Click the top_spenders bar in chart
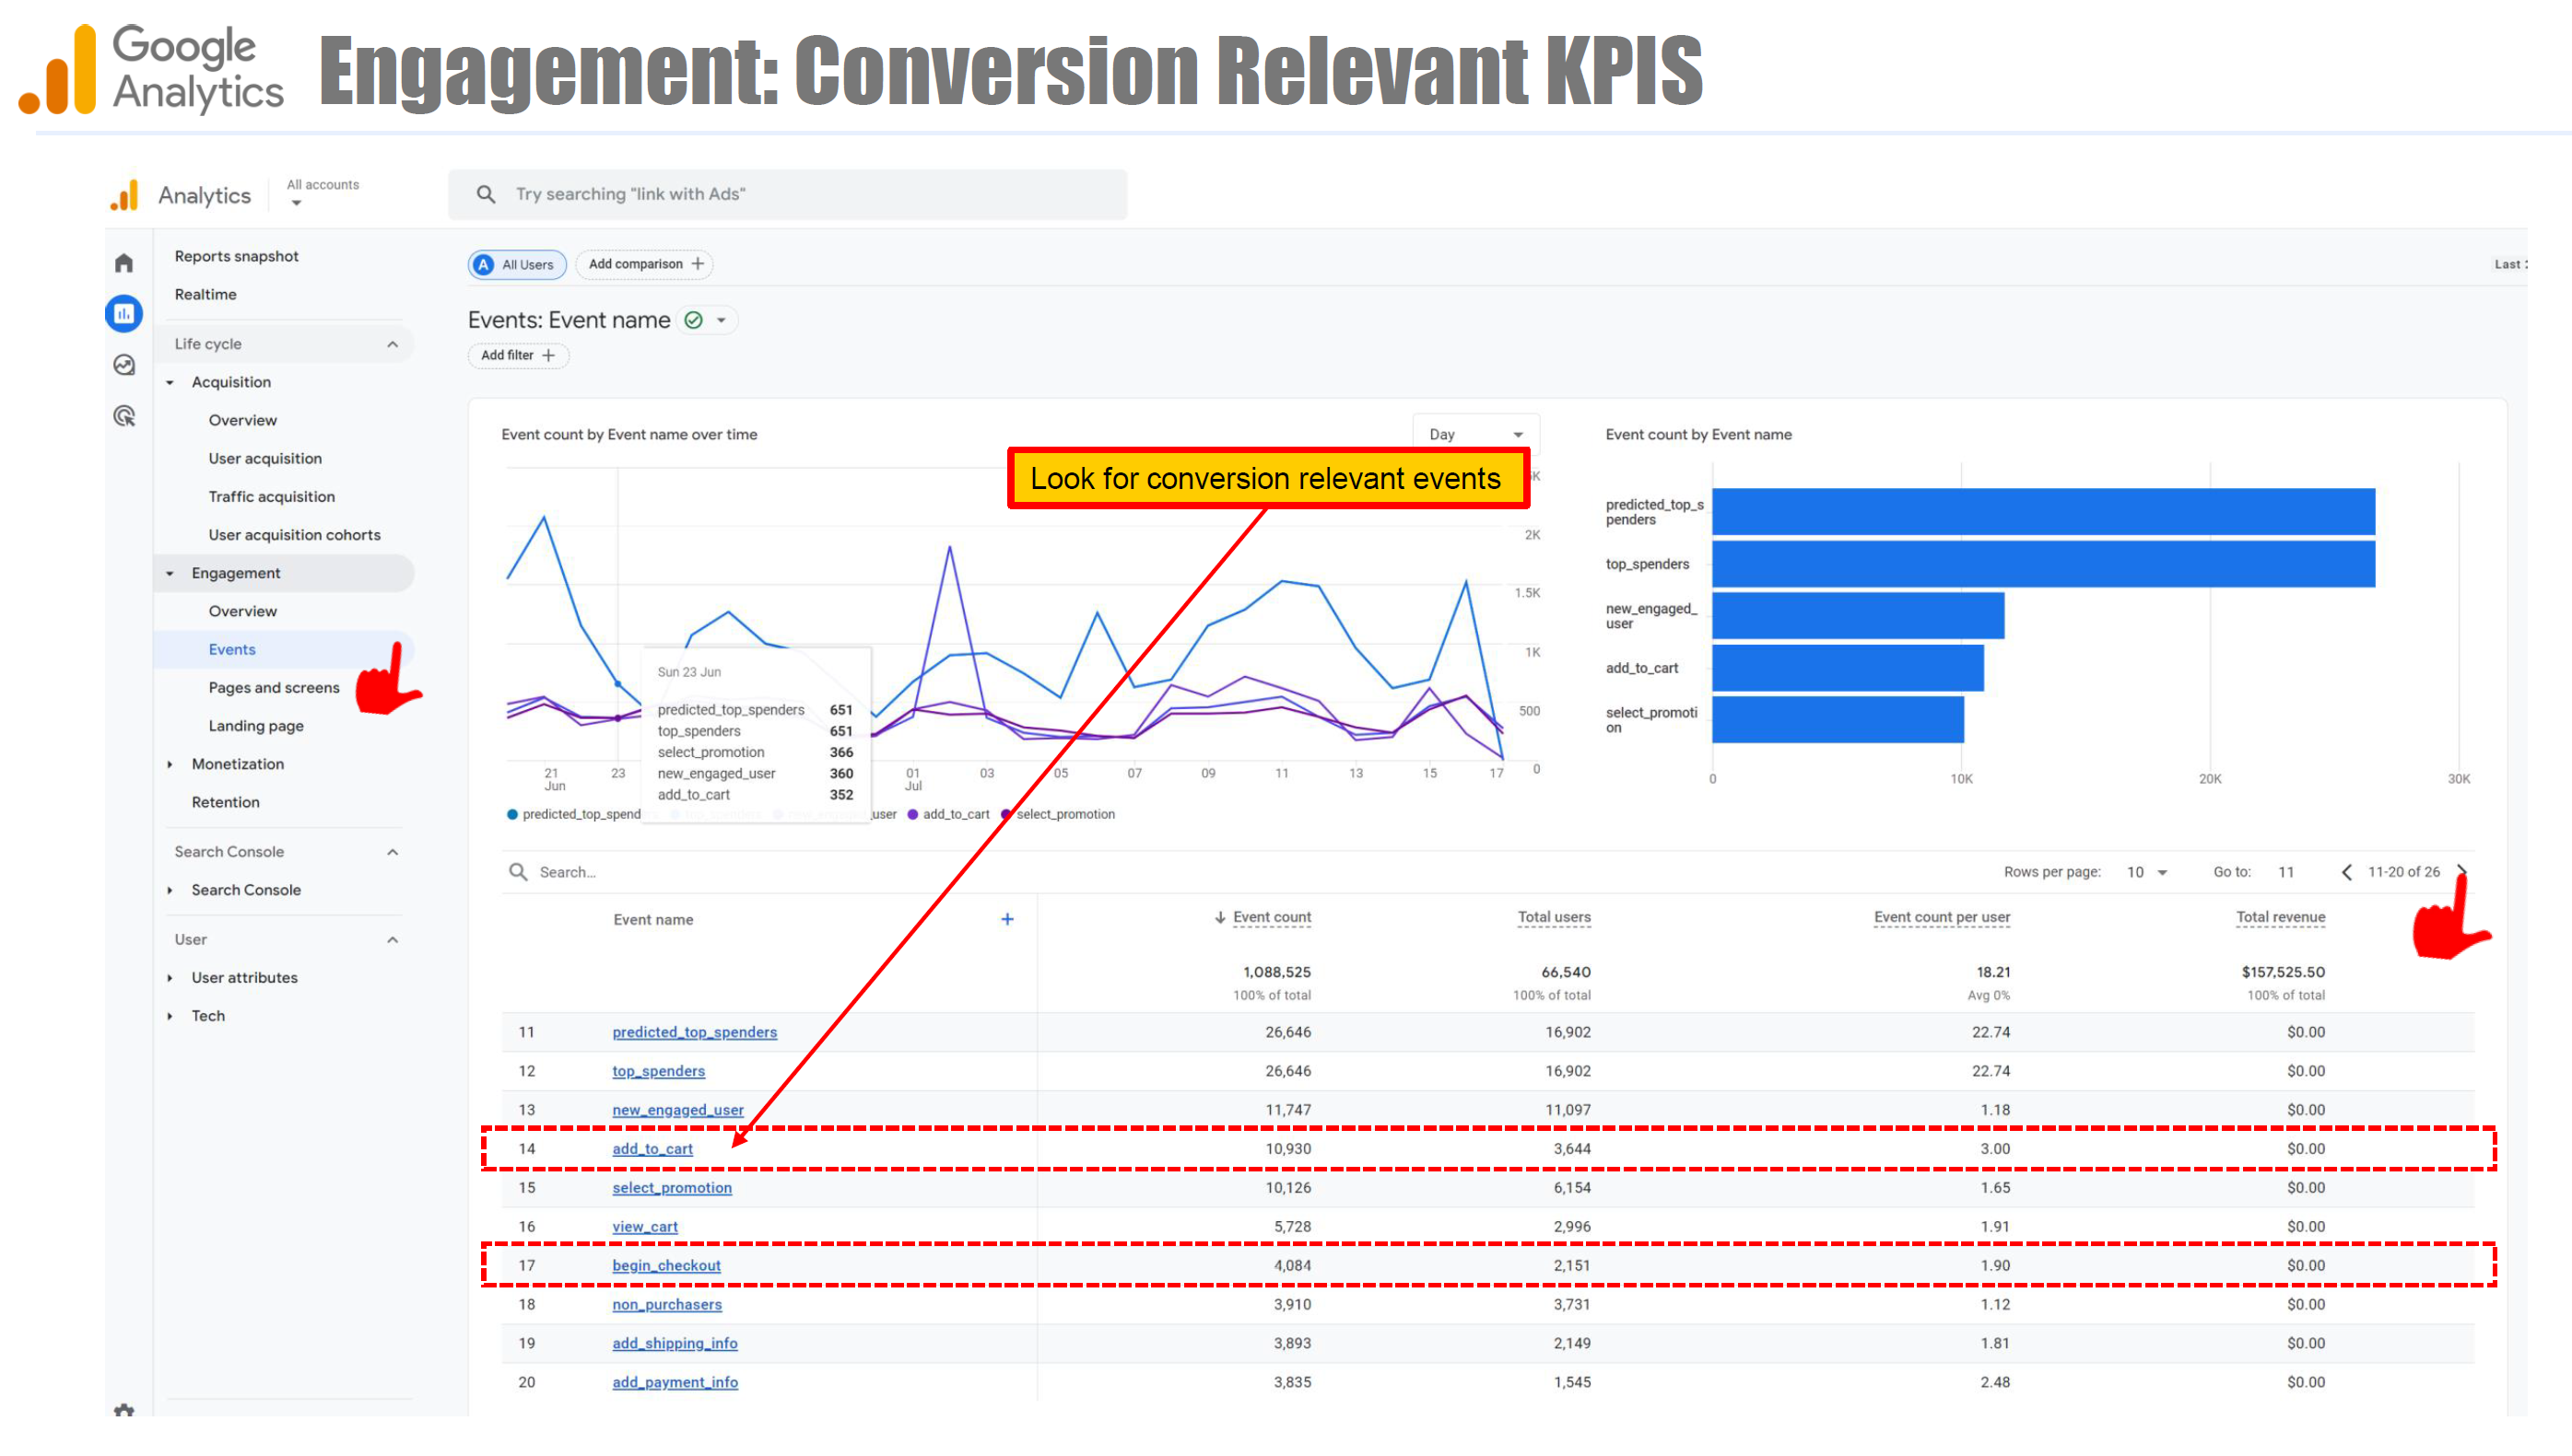 click(x=2043, y=564)
